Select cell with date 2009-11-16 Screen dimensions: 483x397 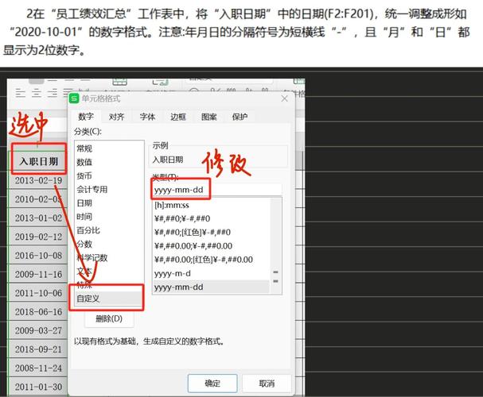click(x=38, y=275)
